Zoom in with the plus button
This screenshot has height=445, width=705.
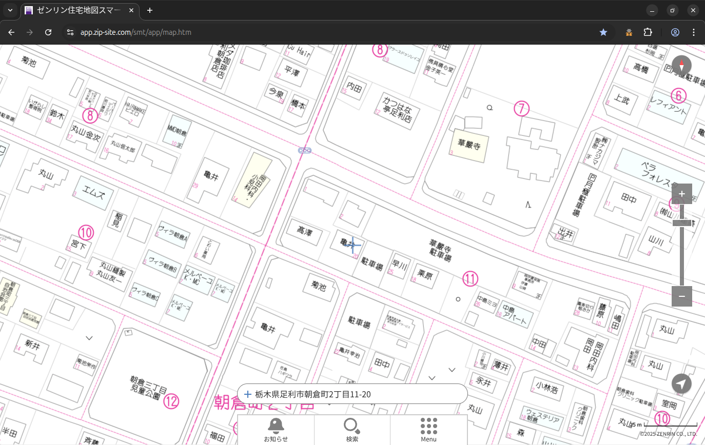(681, 194)
